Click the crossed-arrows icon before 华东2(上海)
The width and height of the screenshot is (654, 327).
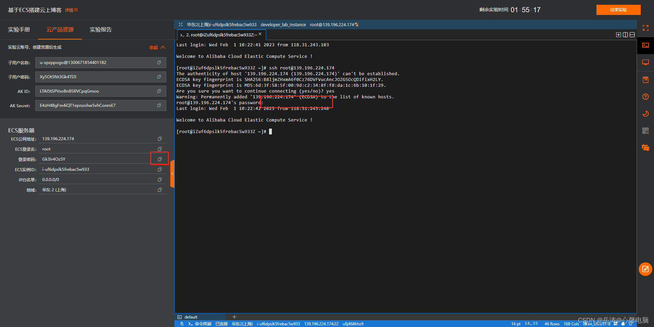[x=181, y=24]
